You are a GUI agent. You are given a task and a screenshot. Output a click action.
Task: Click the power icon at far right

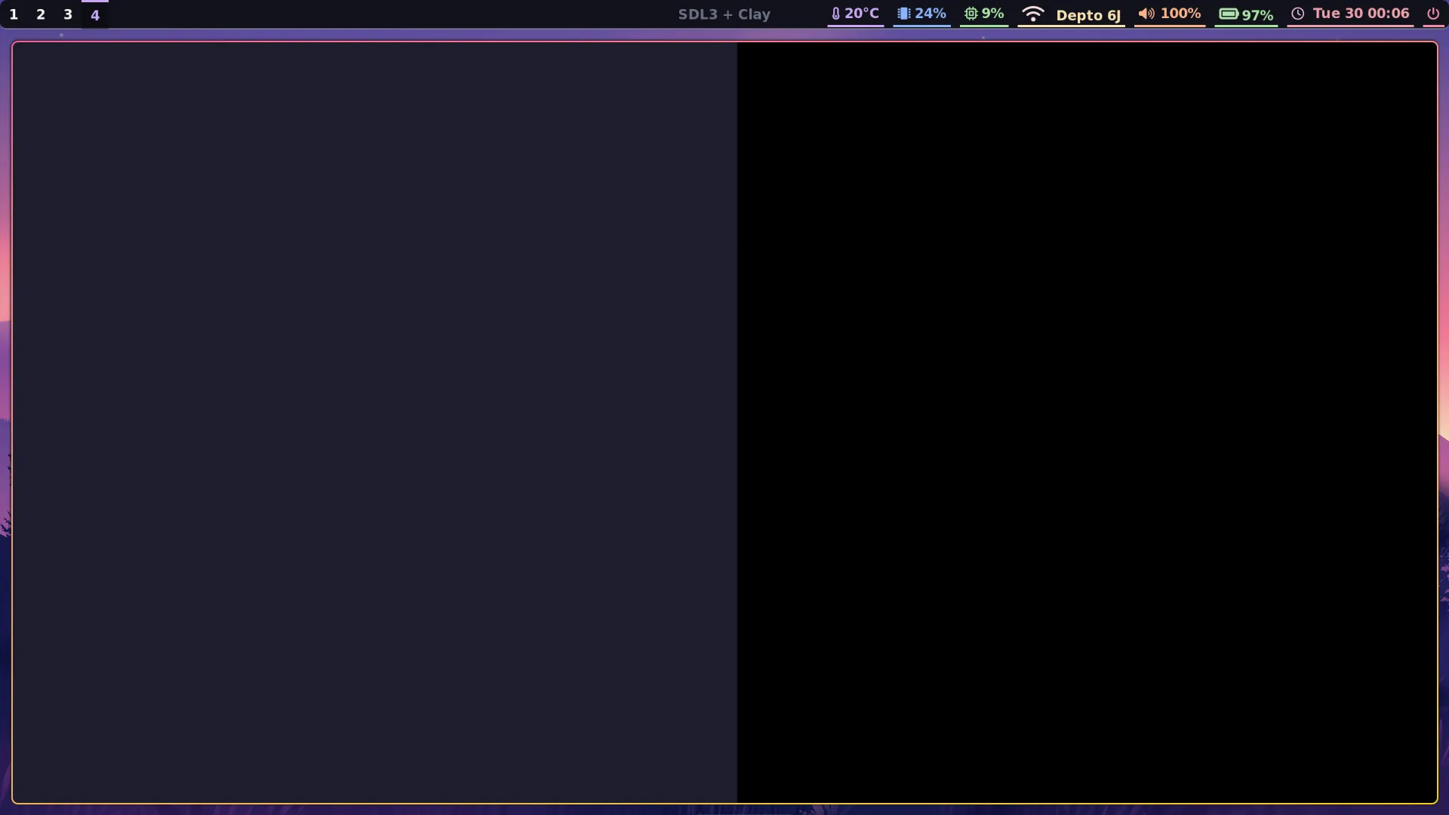pyautogui.click(x=1434, y=14)
